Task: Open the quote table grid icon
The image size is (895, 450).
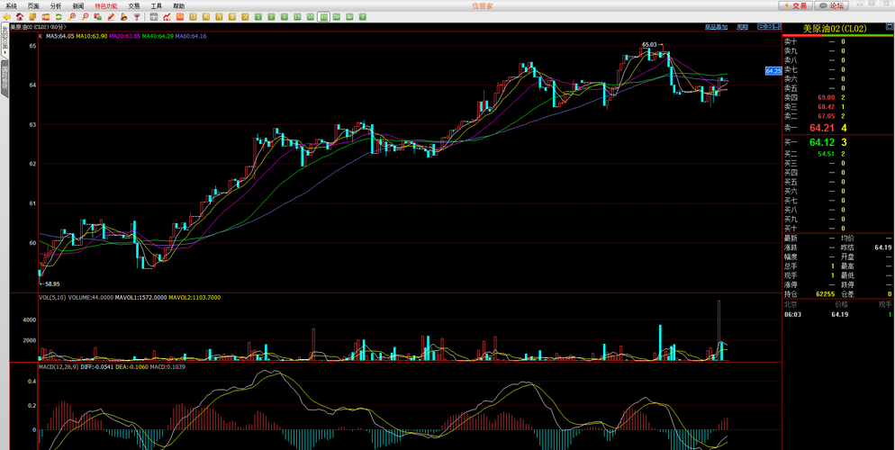Action: pos(154,17)
